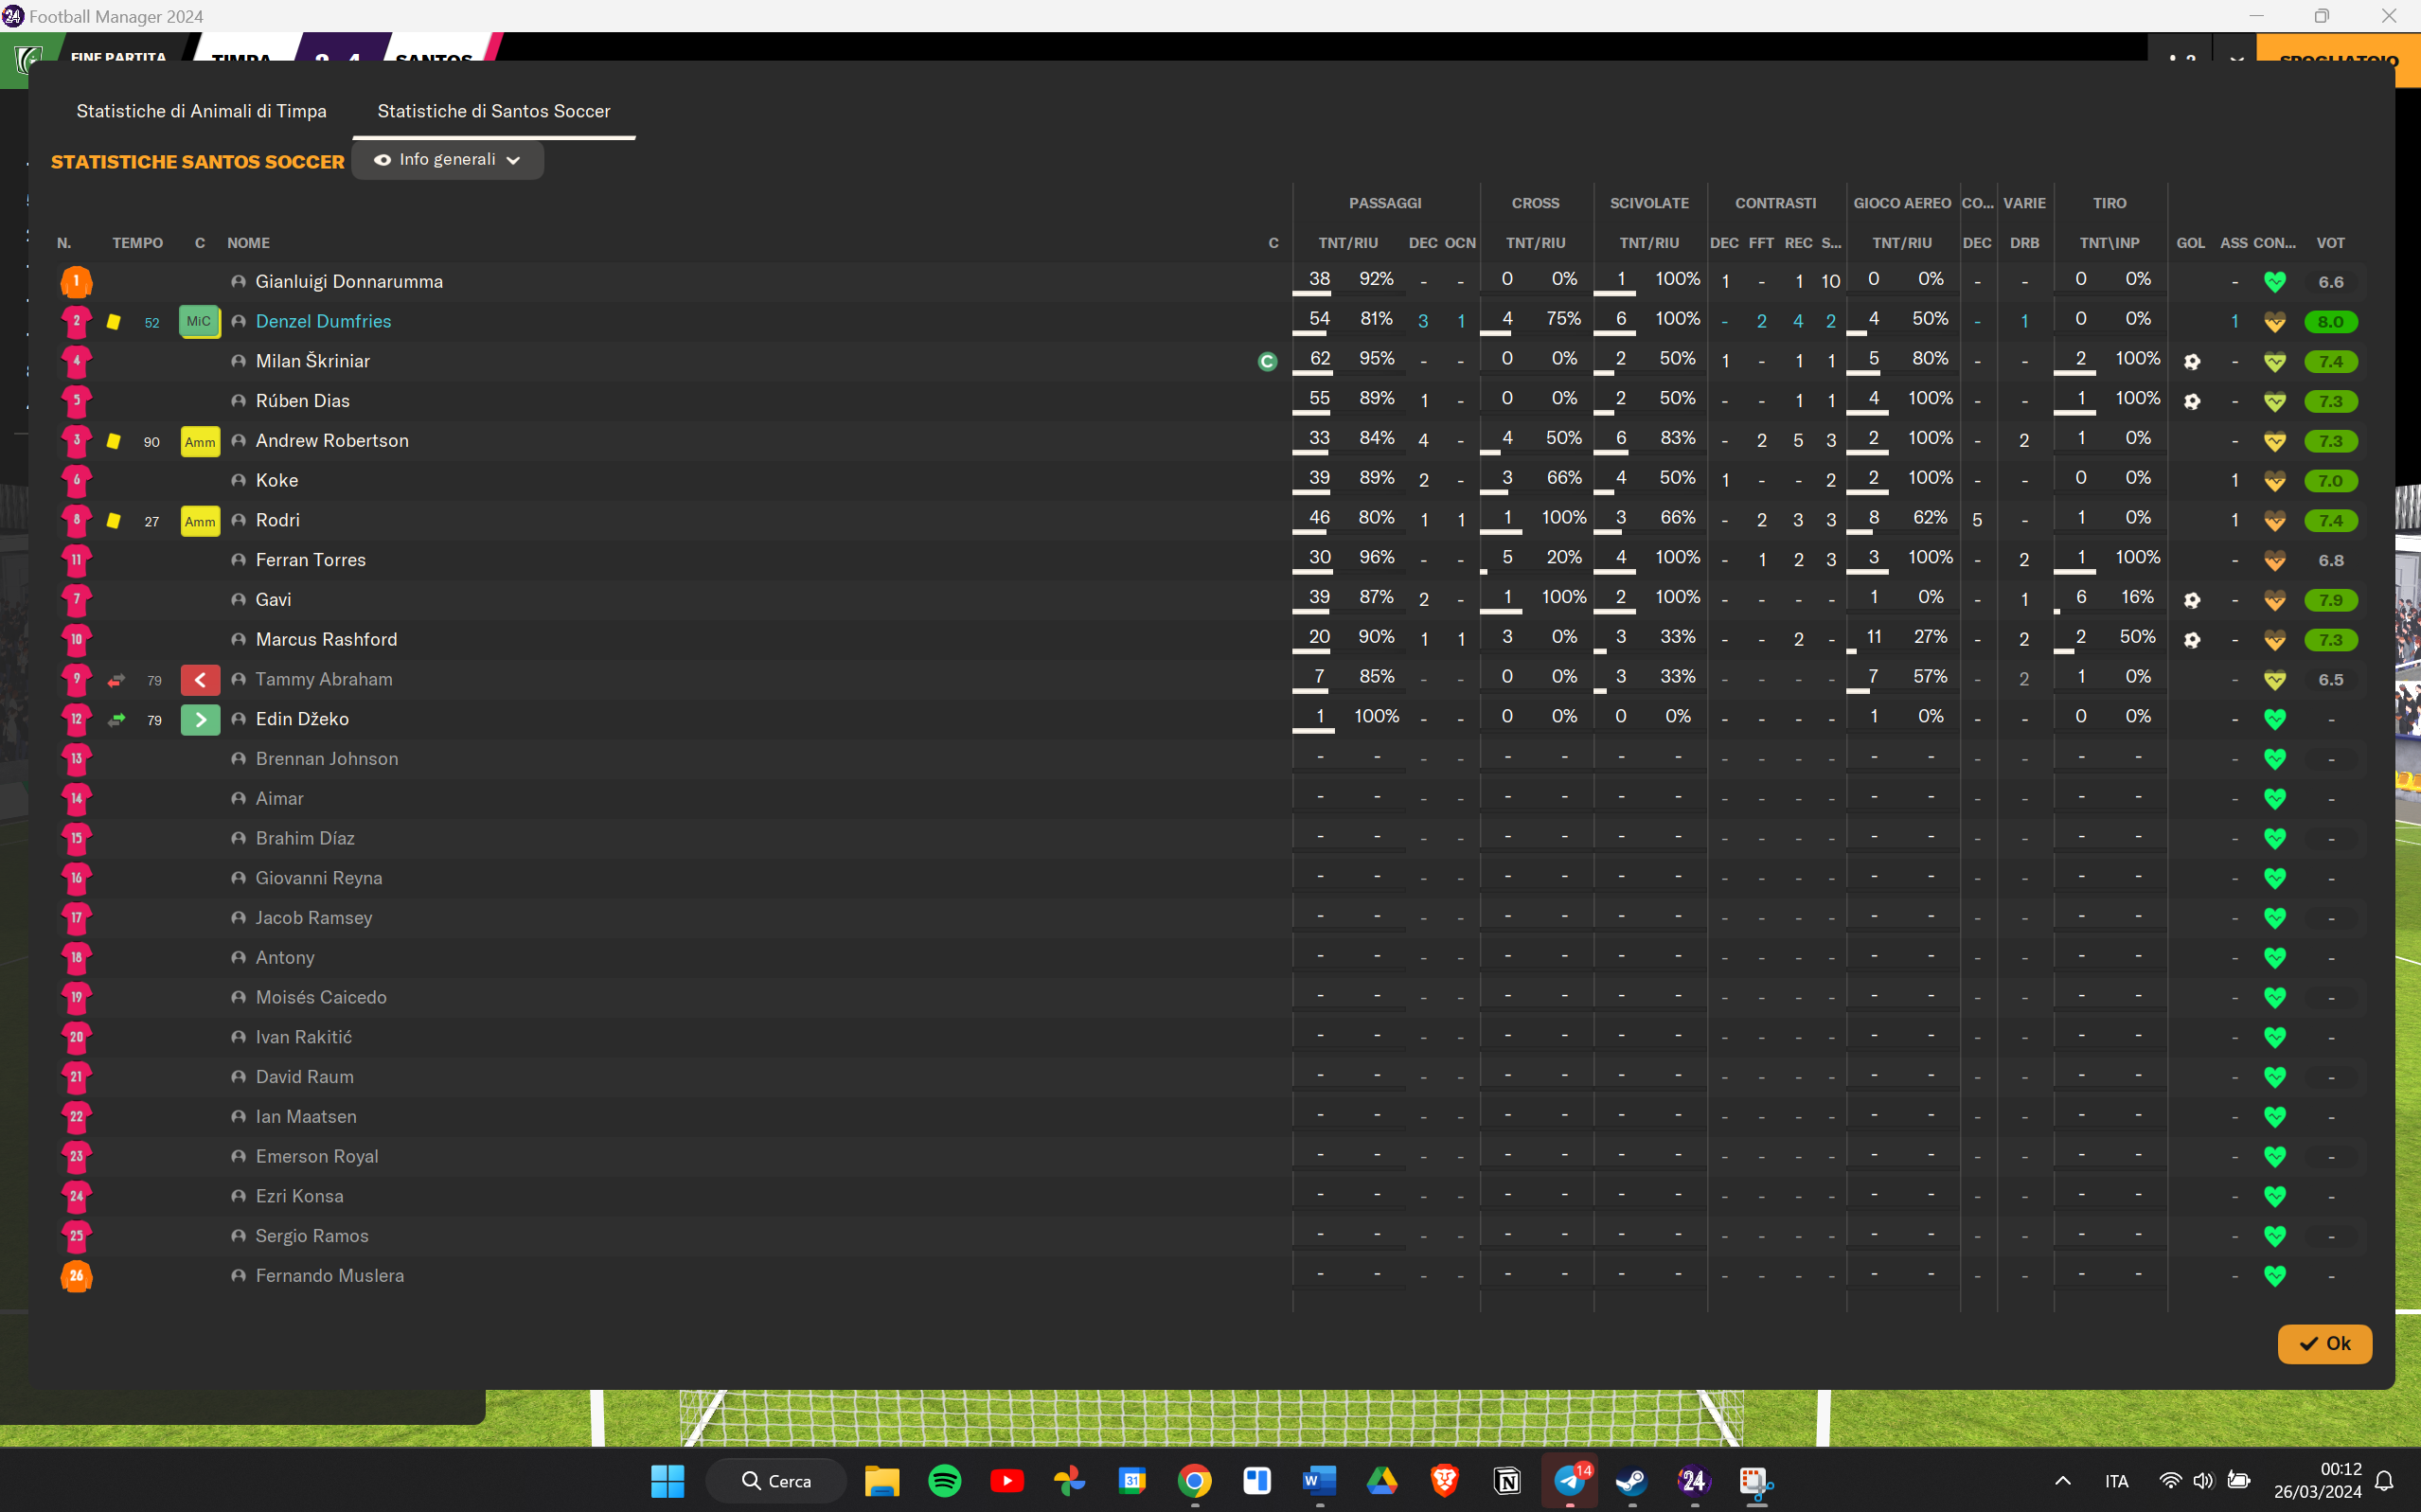Click Gavi's 7.9 match rating
This screenshot has width=2421, height=1512.
click(2330, 600)
